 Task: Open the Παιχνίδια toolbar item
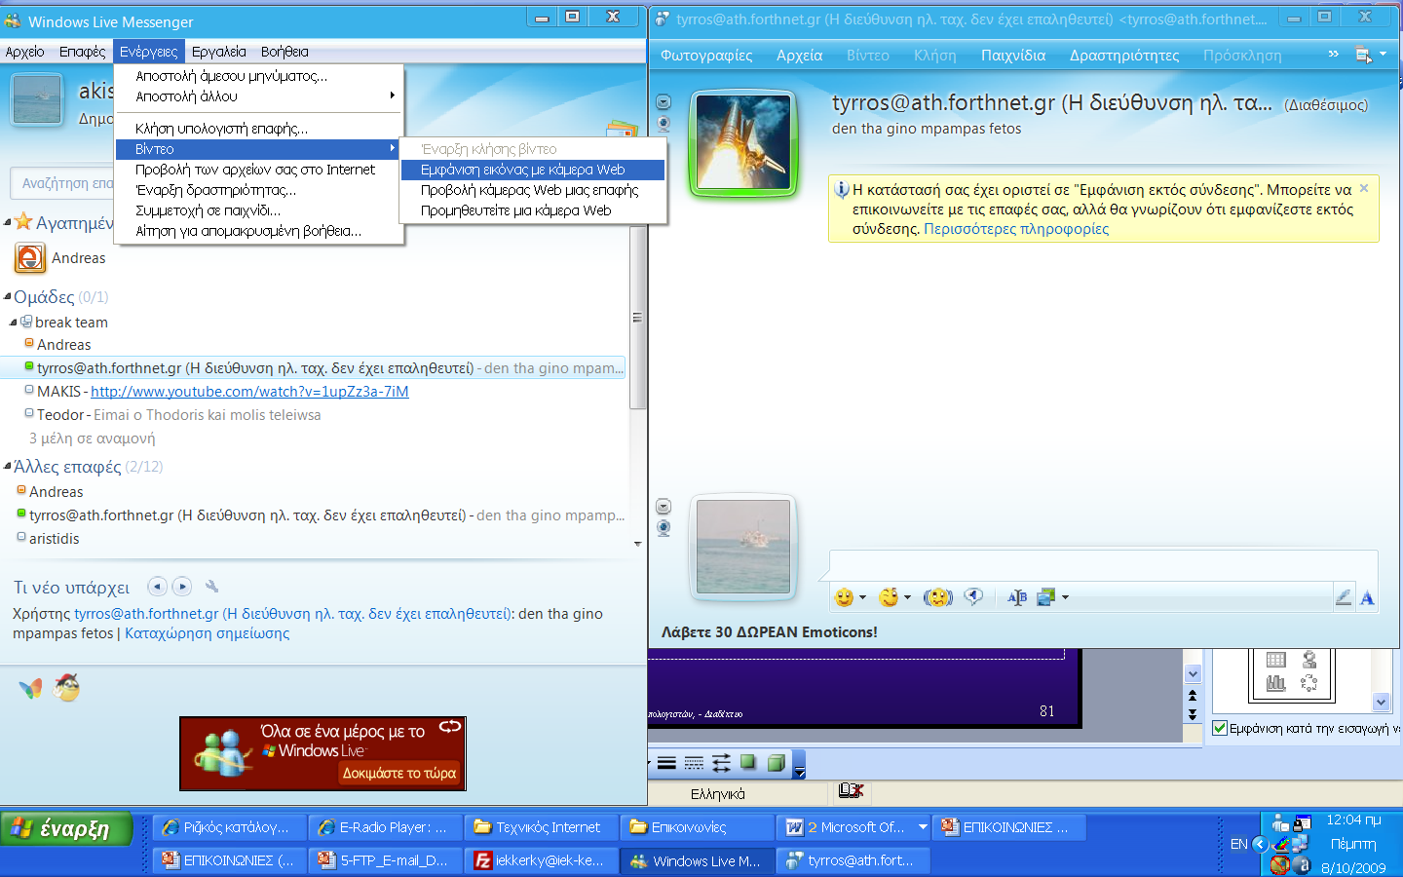1013,56
